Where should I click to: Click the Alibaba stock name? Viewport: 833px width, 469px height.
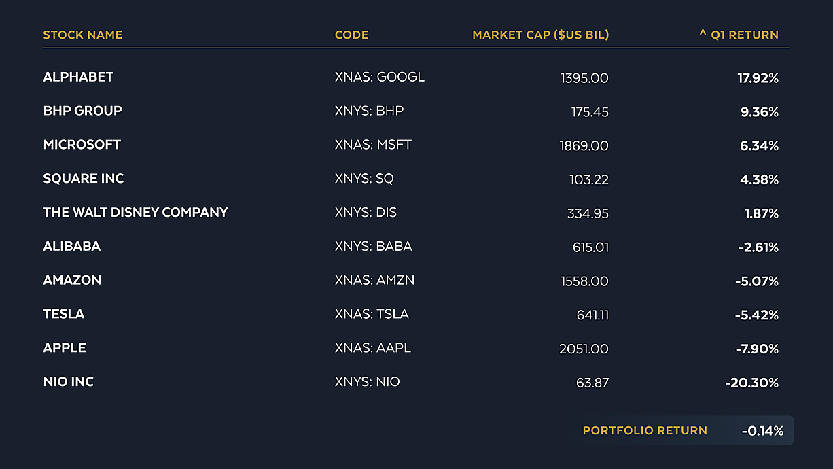point(71,246)
